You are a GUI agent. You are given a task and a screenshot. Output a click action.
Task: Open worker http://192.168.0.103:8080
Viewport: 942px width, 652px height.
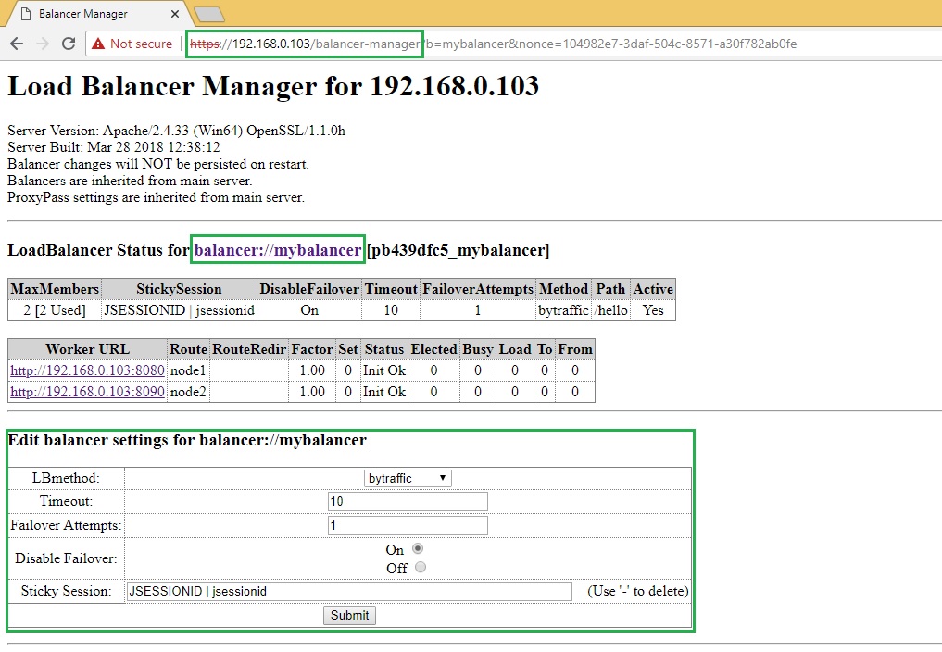(x=87, y=370)
